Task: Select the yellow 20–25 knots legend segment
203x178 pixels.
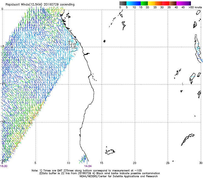Action: (151, 3)
